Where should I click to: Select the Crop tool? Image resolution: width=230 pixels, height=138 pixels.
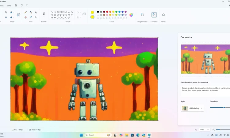point(6,12)
